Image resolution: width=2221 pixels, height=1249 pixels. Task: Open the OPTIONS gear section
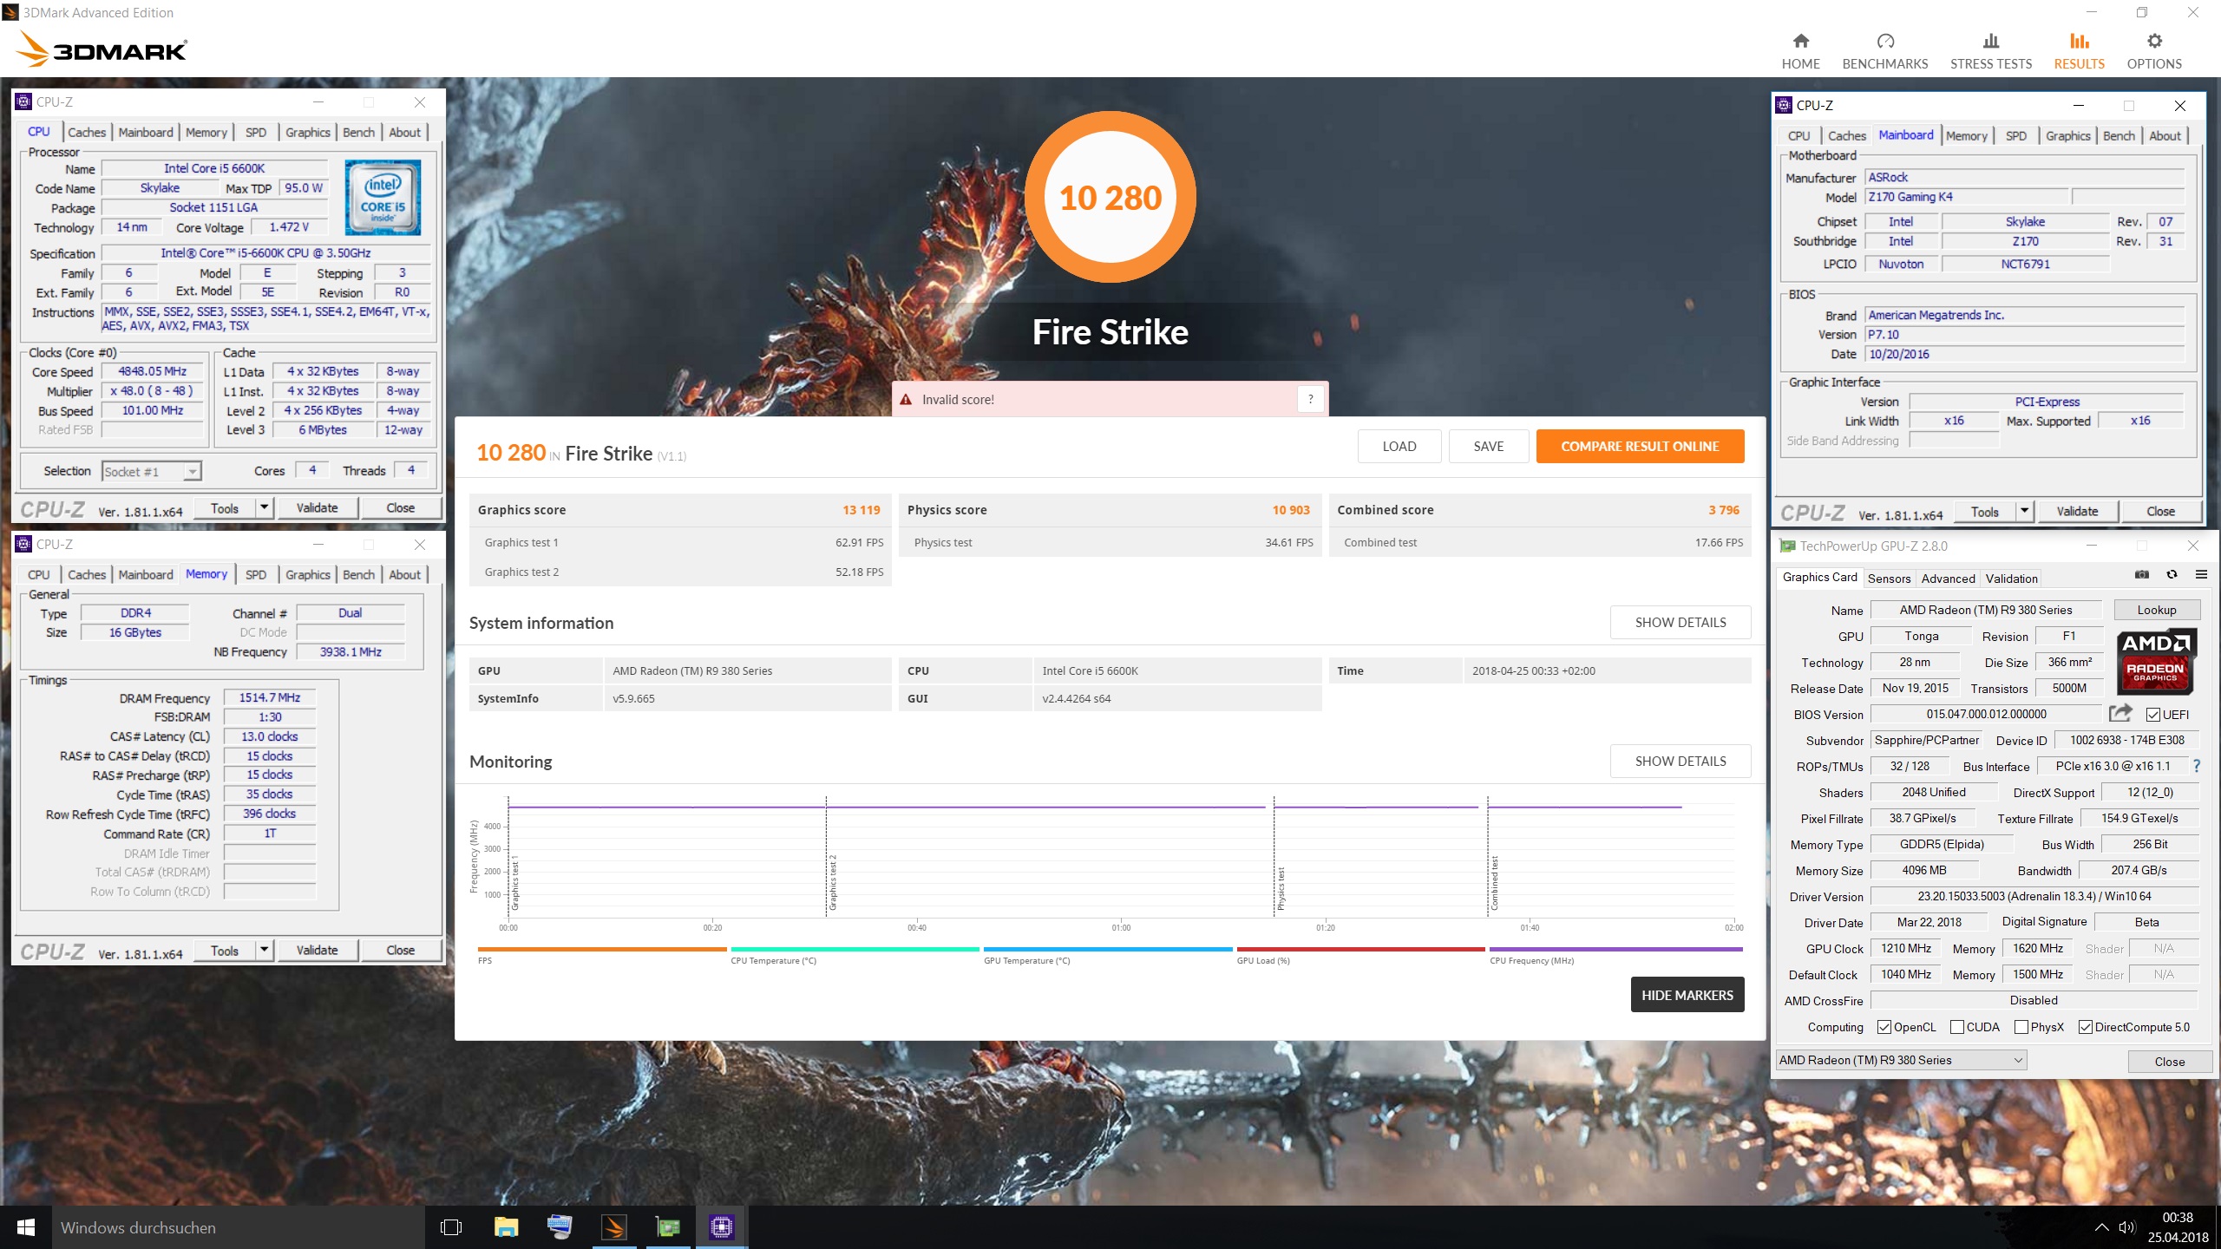point(2153,51)
